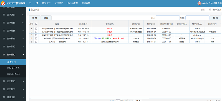Click the cube icon beside 资产续用
Image resolution: width=222 pixels, height=101 pixels.
tap(4, 47)
